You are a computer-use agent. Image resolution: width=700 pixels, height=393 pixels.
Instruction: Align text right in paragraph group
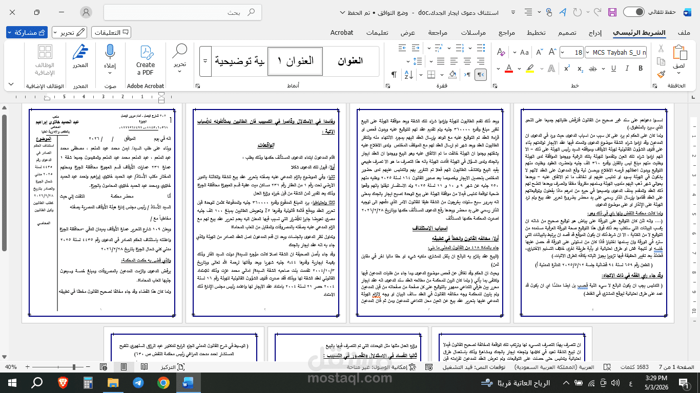click(480, 61)
